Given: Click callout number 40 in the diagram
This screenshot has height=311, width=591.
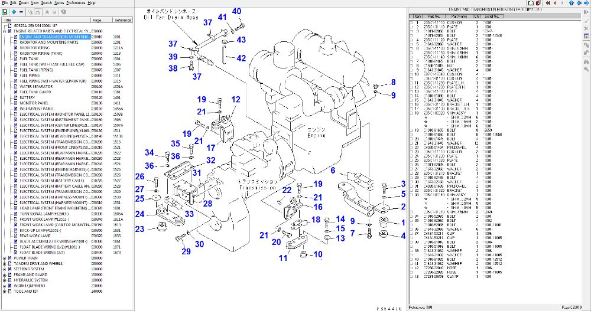Looking at the screenshot, I should point(236,11).
